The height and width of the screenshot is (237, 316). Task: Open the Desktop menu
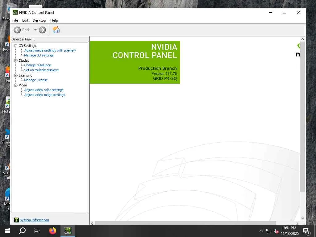39,20
